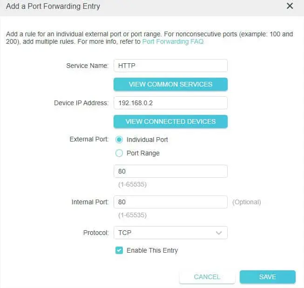
Task: Click the External Port label text
Action: [x=89, y=139]
